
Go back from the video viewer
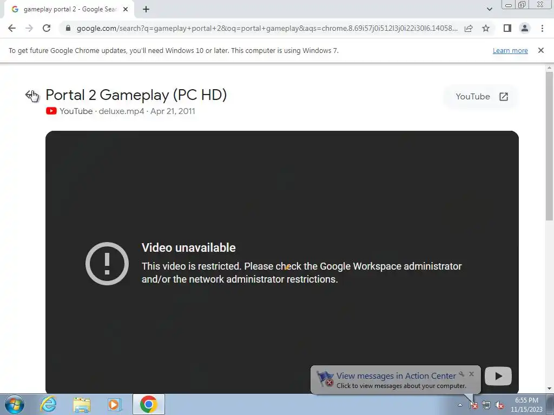click(30, 95)
